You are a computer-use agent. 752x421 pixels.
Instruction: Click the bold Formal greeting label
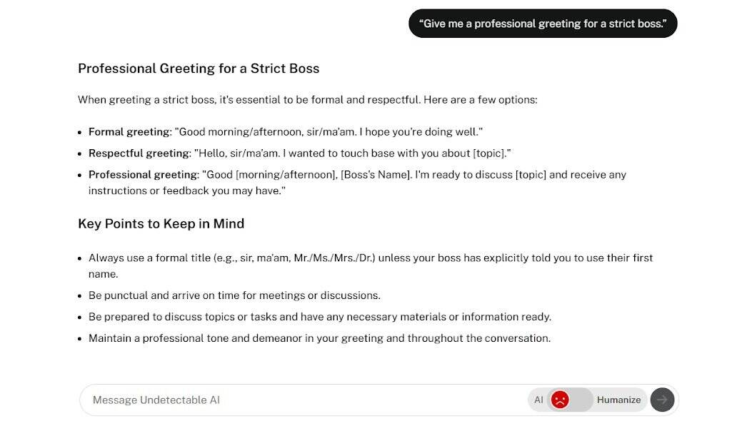pyautogui.click(x=129, y=132)
